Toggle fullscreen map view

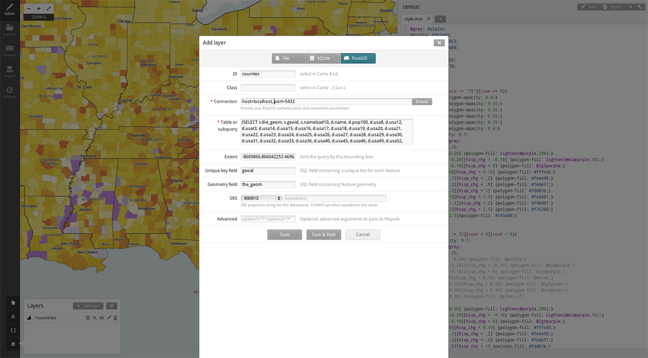[x=49, y=9]
